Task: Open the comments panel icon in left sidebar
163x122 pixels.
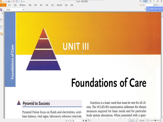Action: (2, 34)
